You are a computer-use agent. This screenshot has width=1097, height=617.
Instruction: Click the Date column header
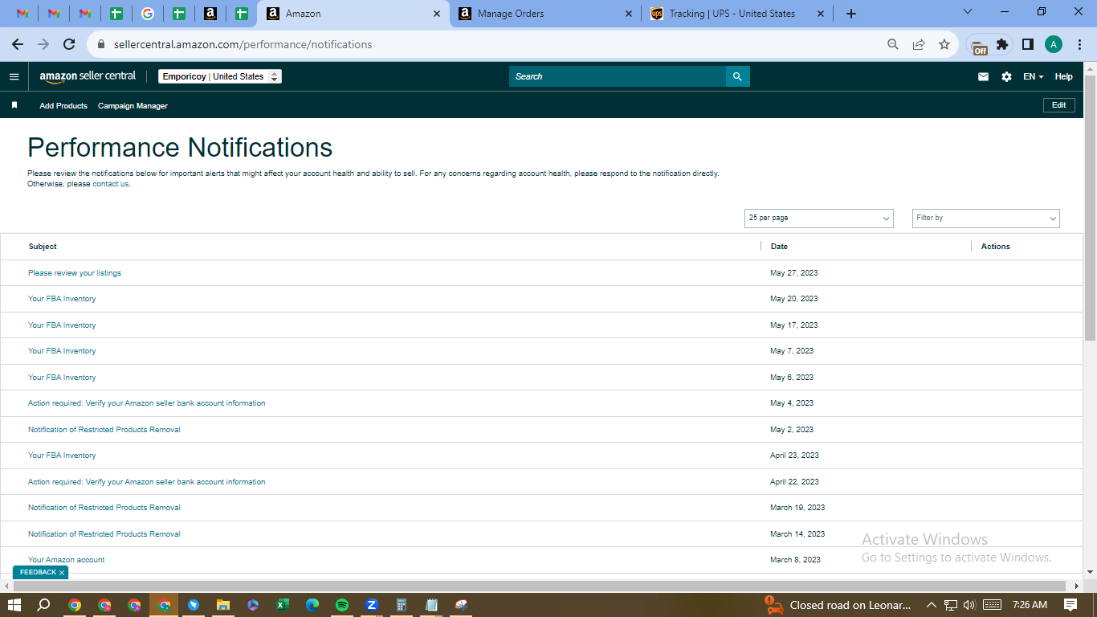pos(779,247)
